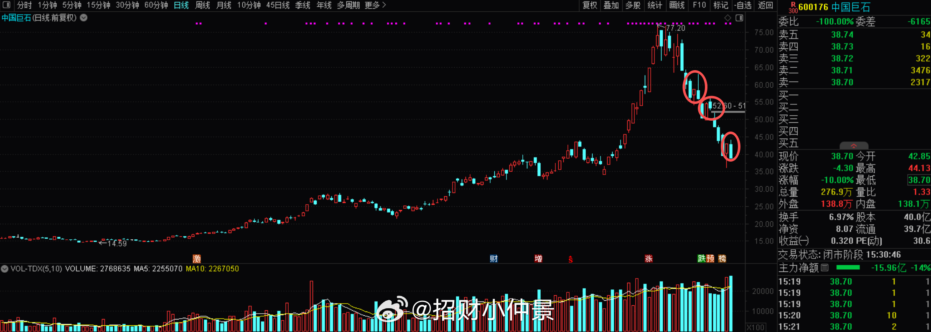Select the 30分钟 period tab
This screenshot has width=931, height=332.
127,5
